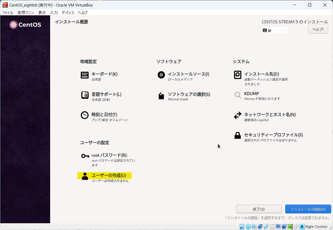Click the VirtualBox window title bar icon
Screen dimensions: 333x230
tap(5, 5)
